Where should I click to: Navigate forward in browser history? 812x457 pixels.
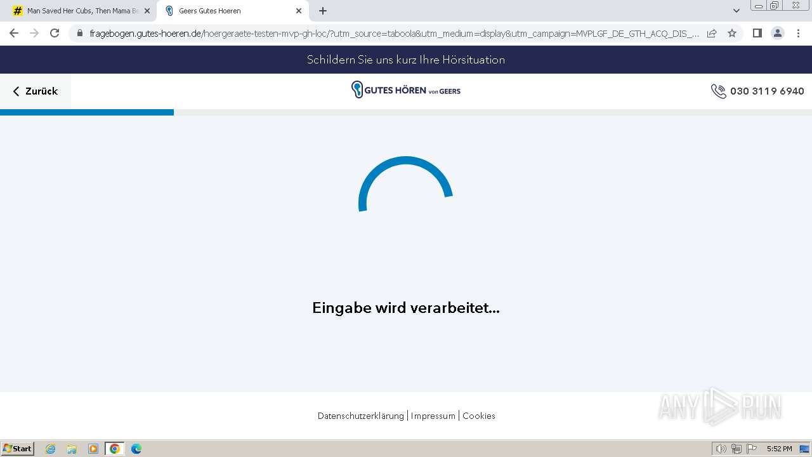34,33
